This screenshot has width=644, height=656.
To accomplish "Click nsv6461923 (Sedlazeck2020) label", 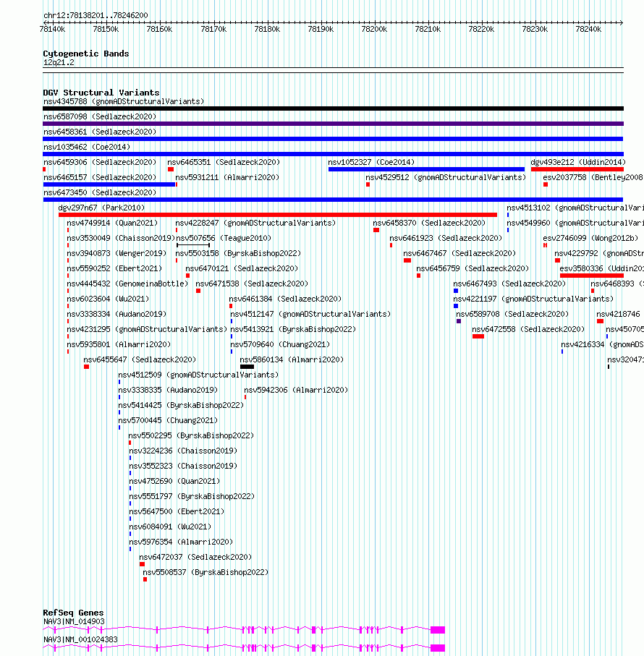I will [x=446, y=239].
